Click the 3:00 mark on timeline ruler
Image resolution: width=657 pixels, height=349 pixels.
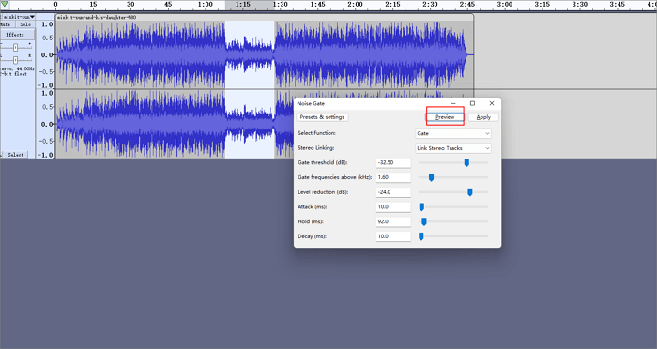pyautogui.click(x=505, y=4)
